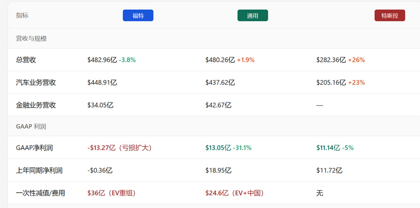
Task: Select GM charge $24.6亿（EV+中国）
Action: (235, 193)
